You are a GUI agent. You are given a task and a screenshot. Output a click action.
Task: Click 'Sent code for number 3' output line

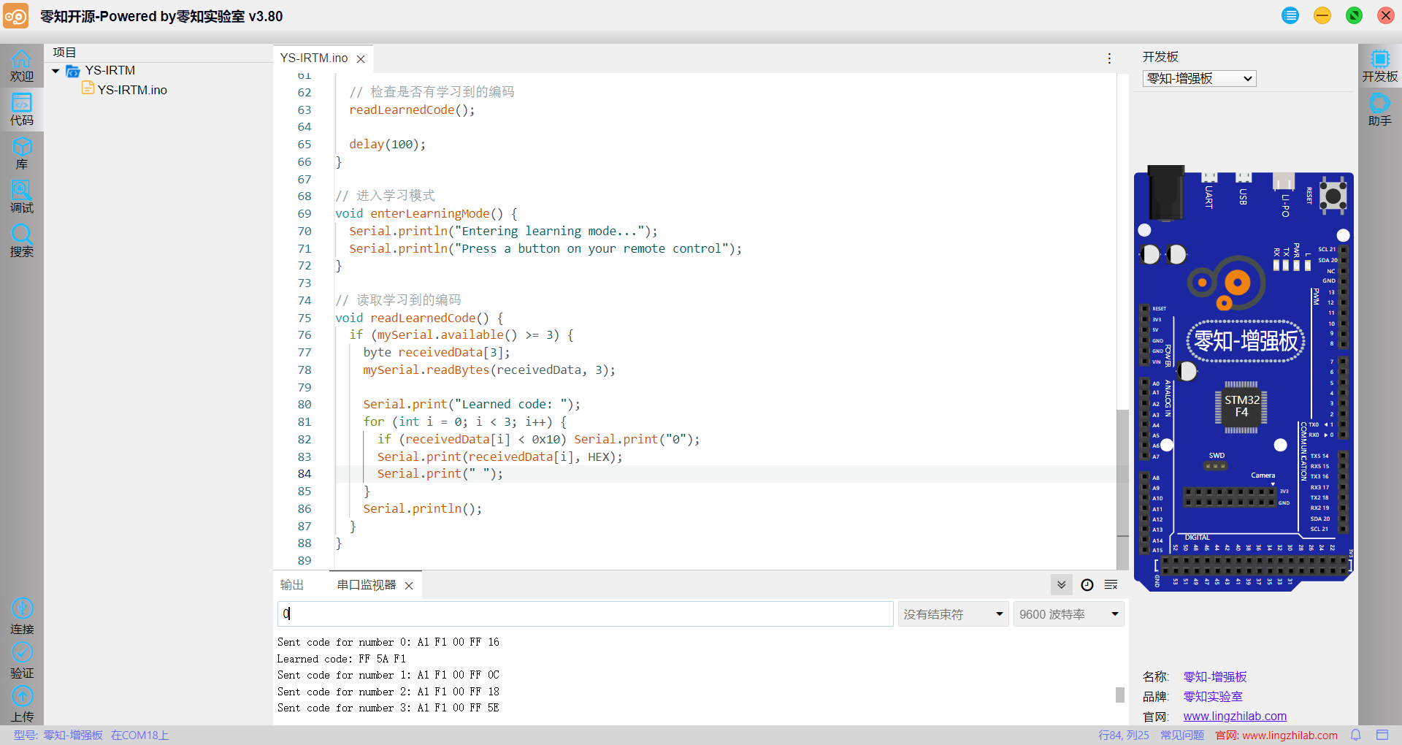click(388, 708)
